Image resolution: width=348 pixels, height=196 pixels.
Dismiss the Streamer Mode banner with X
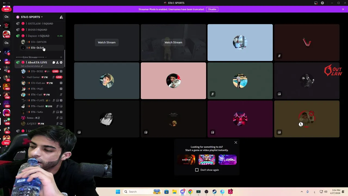pos(343,9)
